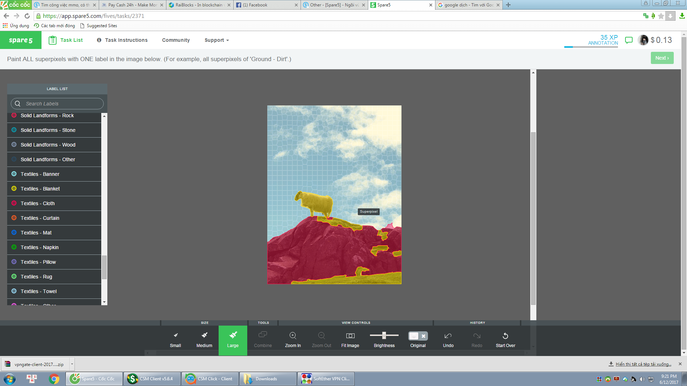Screen dimensions: 687x386
Task: Click the Fit Image icon
Action: tap(350, 336)
